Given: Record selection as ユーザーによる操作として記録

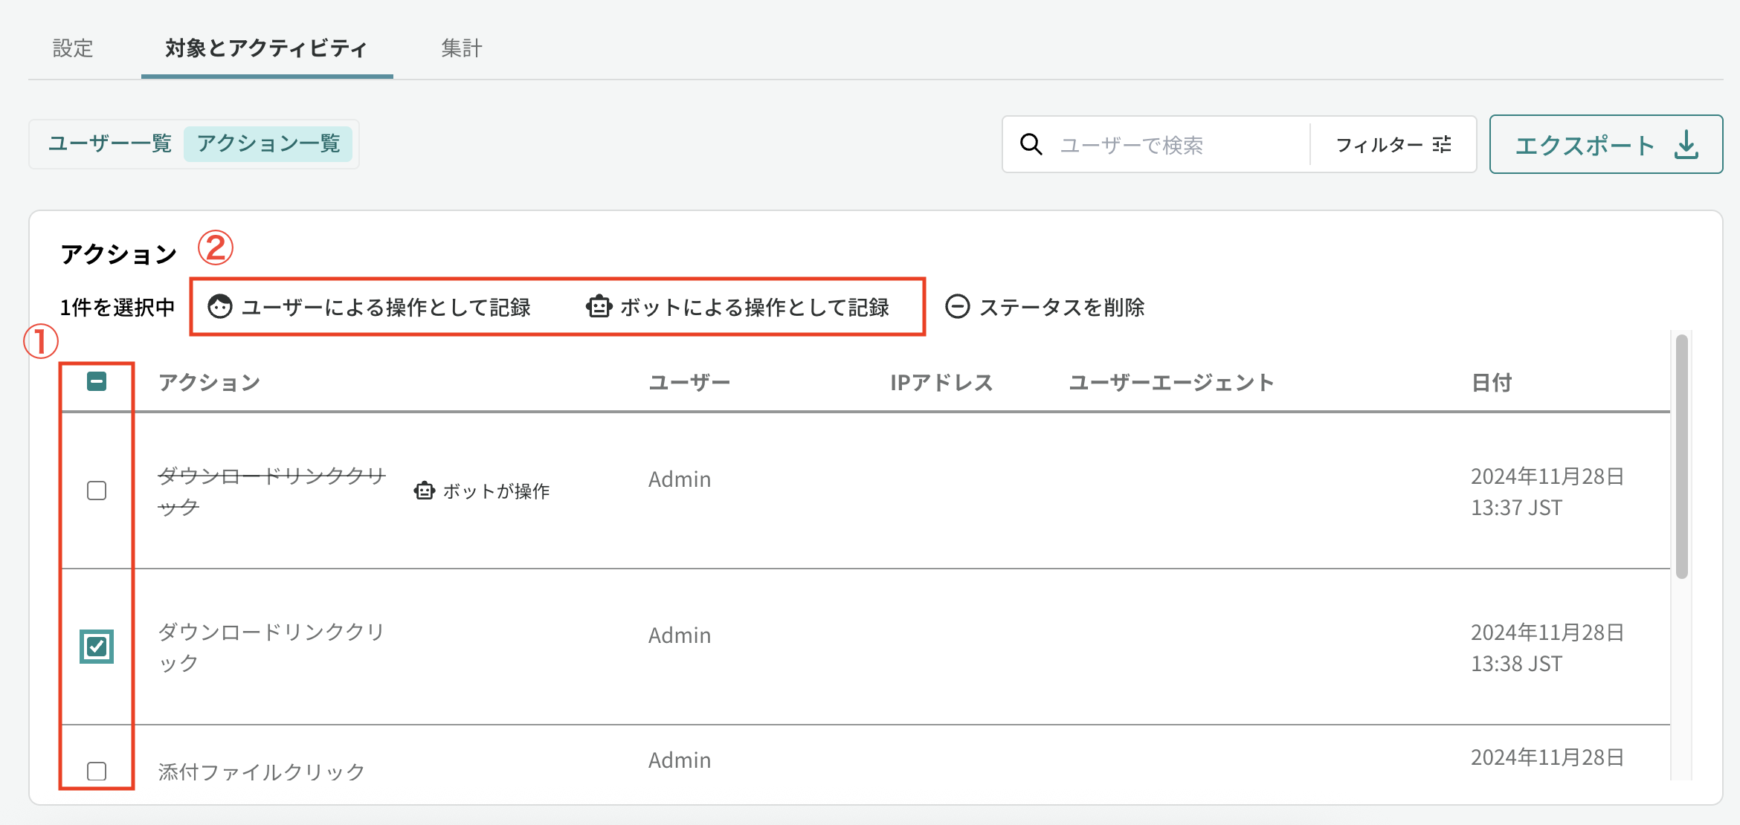Looking at the screenshot, I should tap(369, 306).
